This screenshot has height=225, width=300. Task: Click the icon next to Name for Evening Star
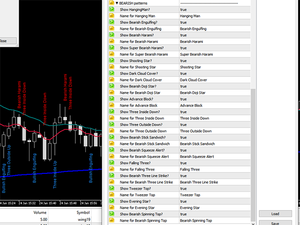[x=112, y=208]
